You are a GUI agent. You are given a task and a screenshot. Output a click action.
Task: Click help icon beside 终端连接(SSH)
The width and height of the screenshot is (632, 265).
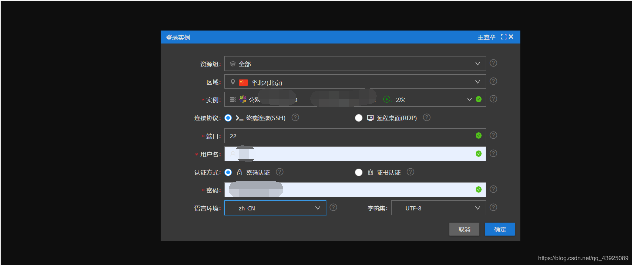(295, 117)
